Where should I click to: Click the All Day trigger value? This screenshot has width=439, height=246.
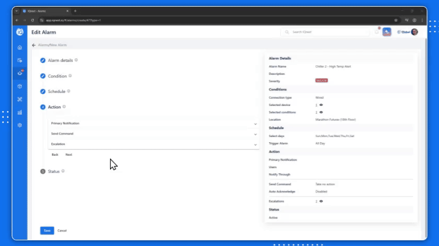pos(320,143)
